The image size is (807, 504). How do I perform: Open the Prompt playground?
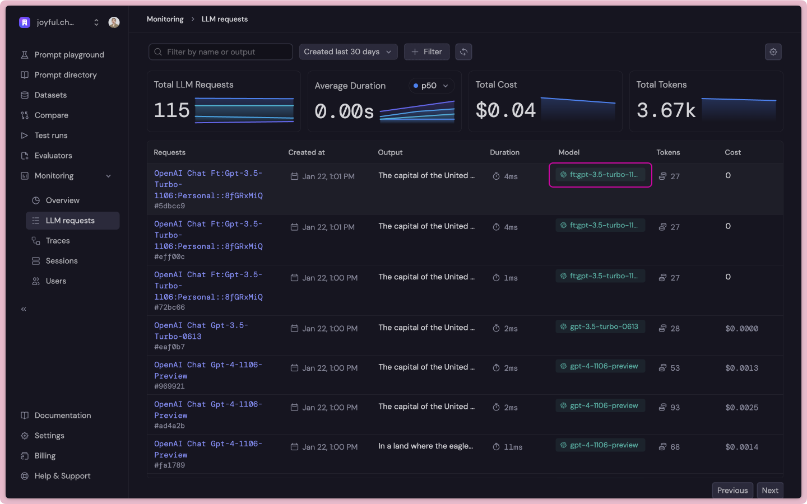67,54
